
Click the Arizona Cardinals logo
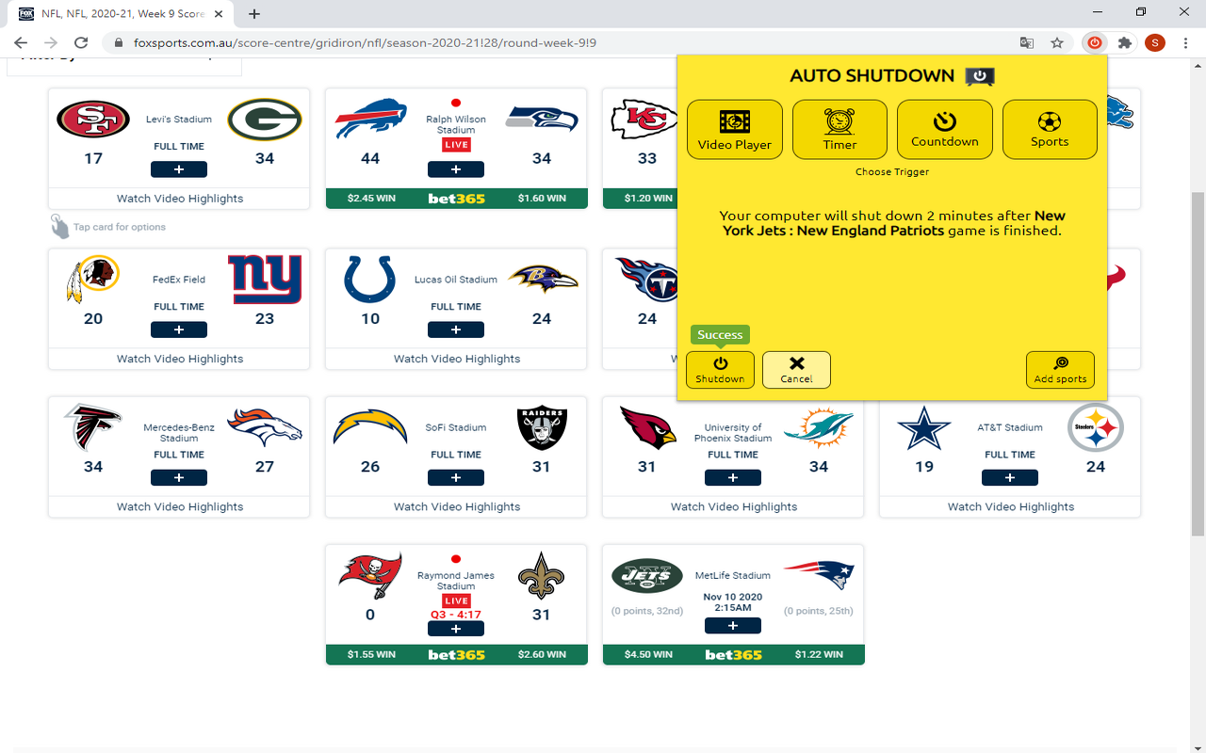[x=648, y=426]
